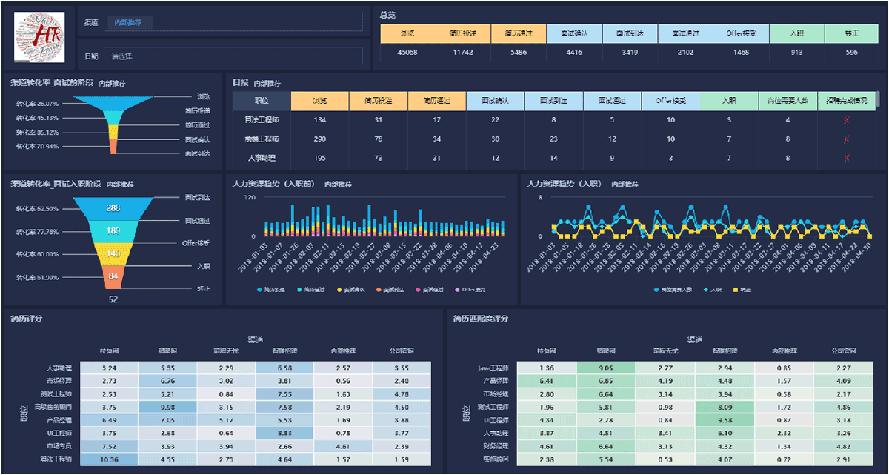Click the red X for 算法工程师 row
Viewport: 889px width, 475px height.
click(x=847, y=120)
